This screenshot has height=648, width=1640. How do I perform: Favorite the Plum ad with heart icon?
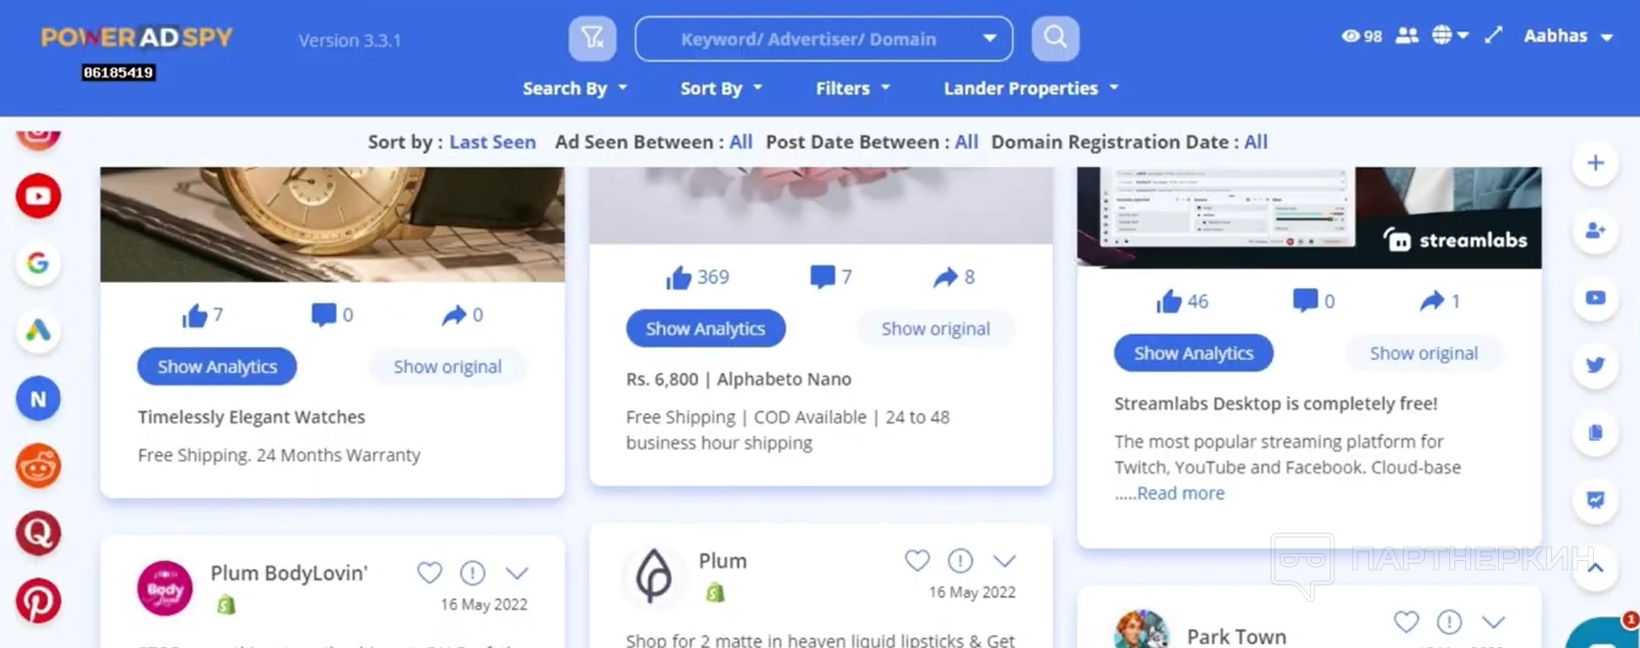click(x=917, y=560)
